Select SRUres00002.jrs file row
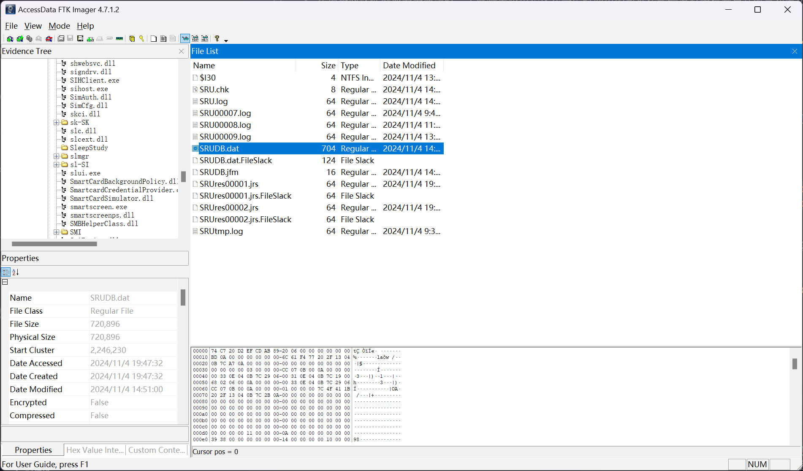This screenshot has height=471, width=803. (x=317, y=207)
